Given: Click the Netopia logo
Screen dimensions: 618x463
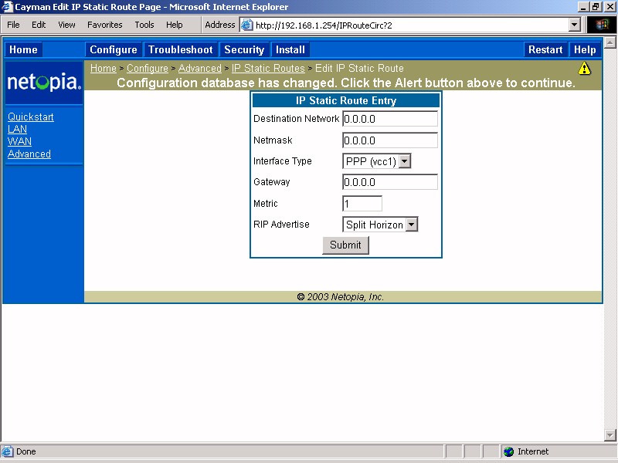Looking at the screenshot, I should point(44,82).
